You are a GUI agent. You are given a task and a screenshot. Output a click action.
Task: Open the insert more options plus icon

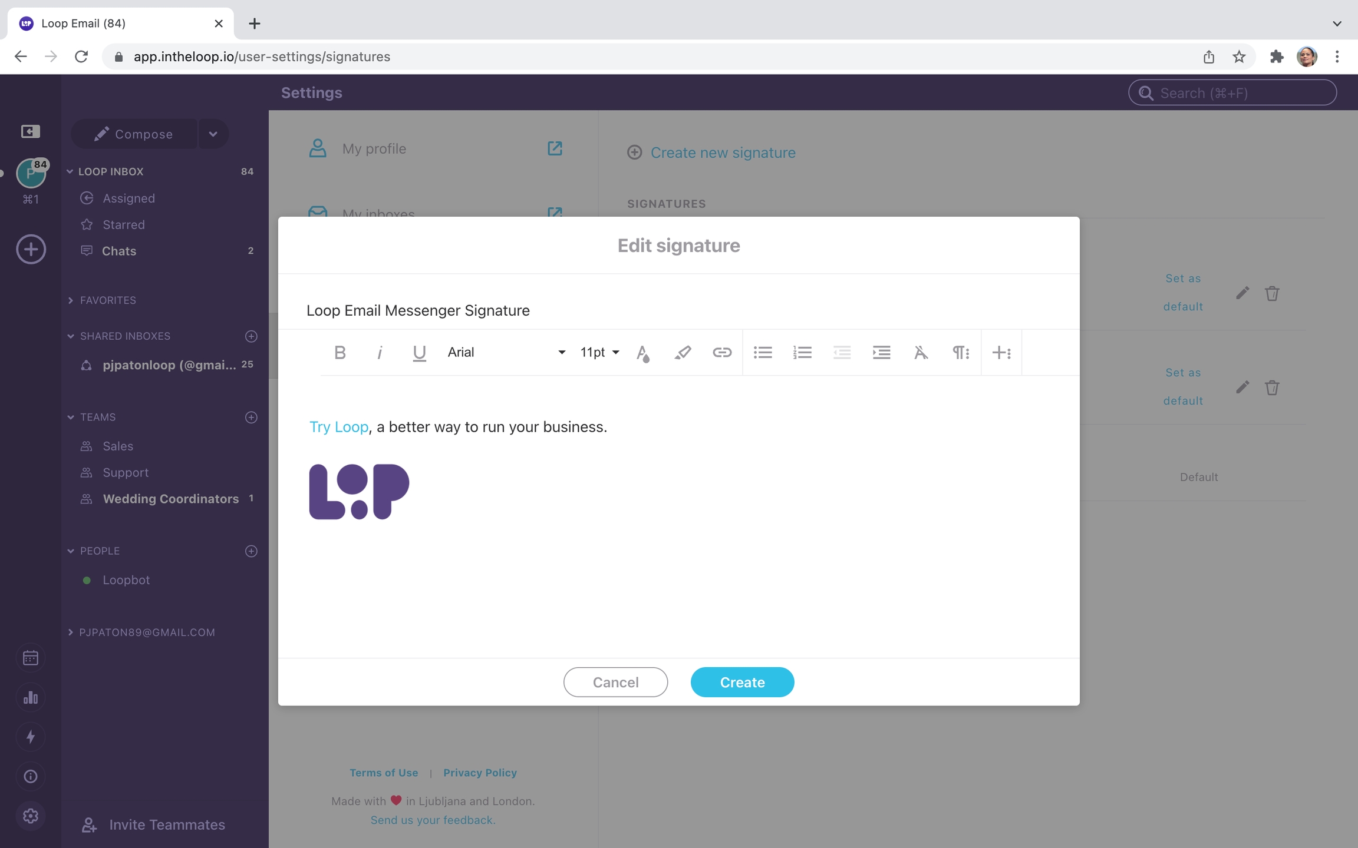pyautogui.click(x=1001, y=352)
